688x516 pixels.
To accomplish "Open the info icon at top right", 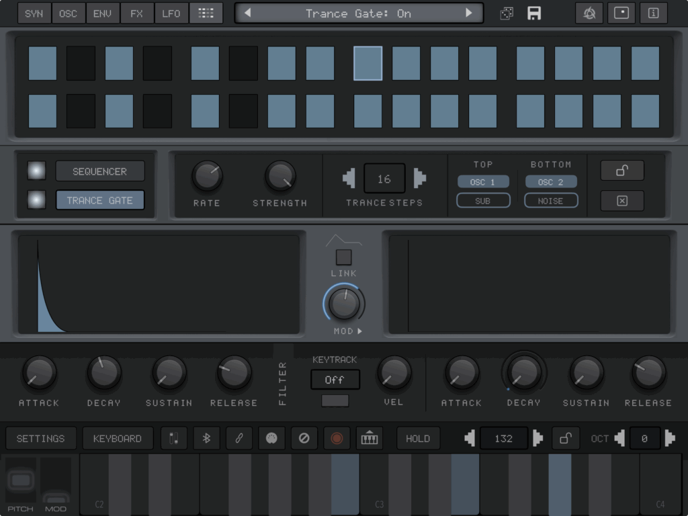I will coord(653,13).
